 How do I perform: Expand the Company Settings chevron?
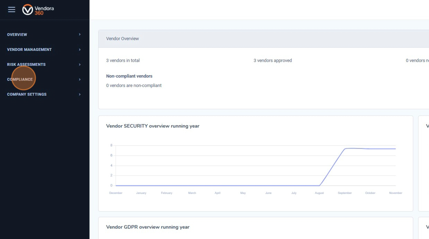tap(80, 94)
